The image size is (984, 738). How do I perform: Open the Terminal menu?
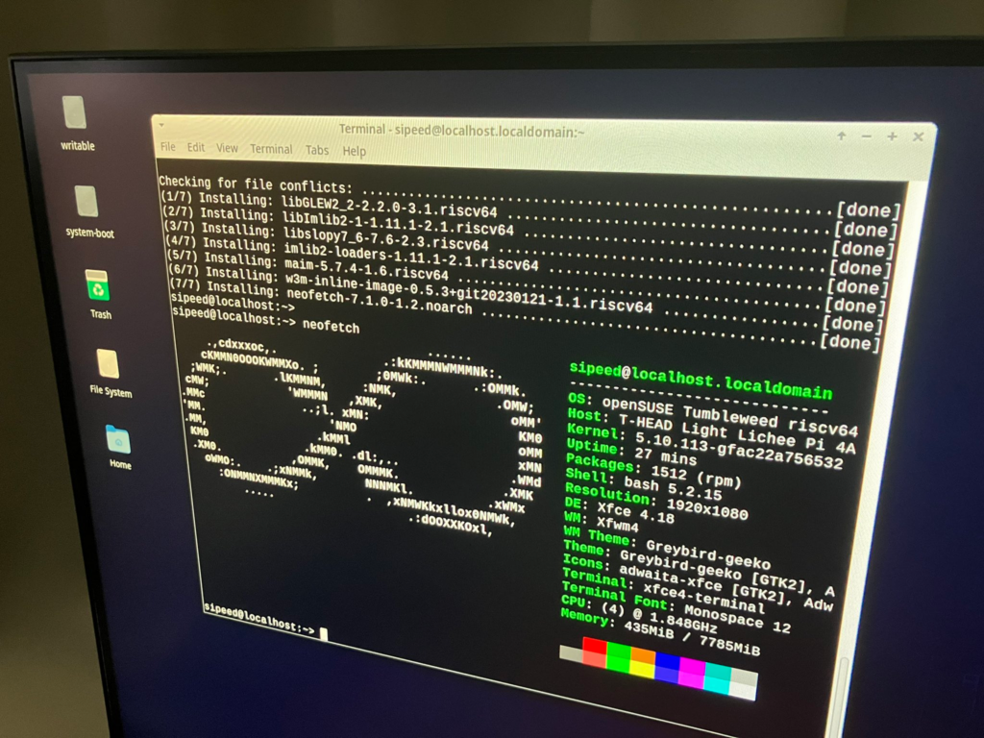(271, 149)
